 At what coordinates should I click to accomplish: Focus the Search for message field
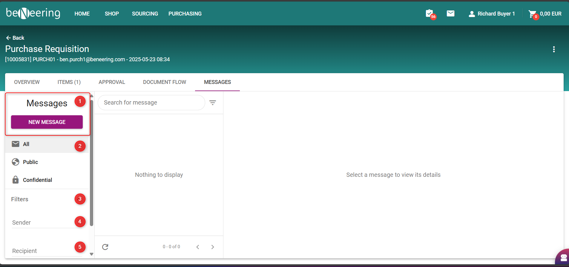151,103
